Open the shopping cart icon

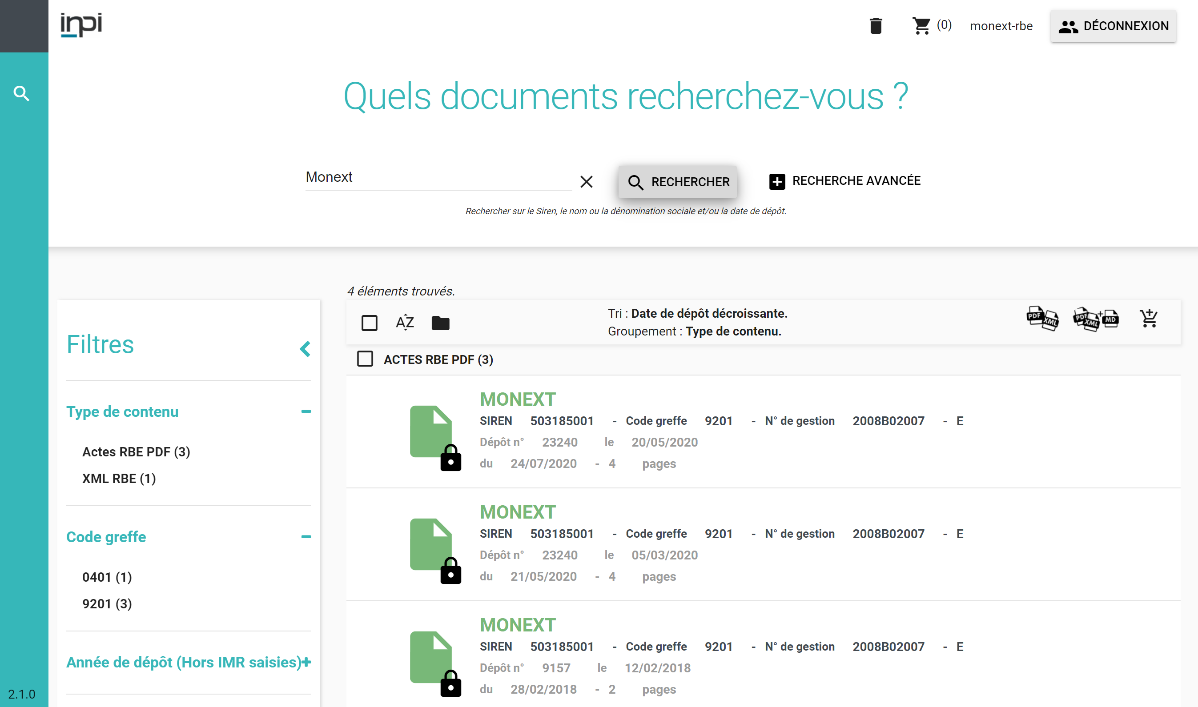pos(921,26)
